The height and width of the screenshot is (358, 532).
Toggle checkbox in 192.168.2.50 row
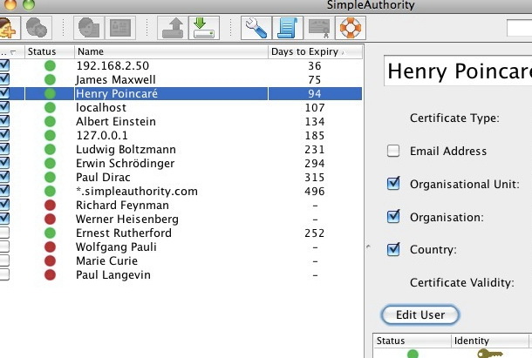(4, 65)
